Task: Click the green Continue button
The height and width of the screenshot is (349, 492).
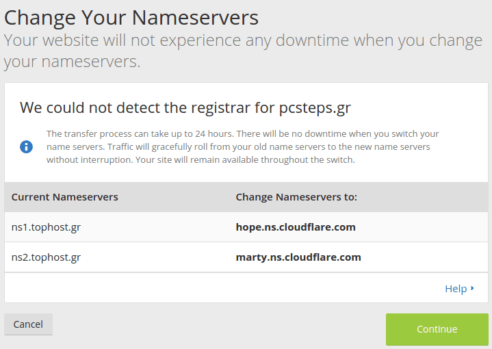Action: coord(437,329)
